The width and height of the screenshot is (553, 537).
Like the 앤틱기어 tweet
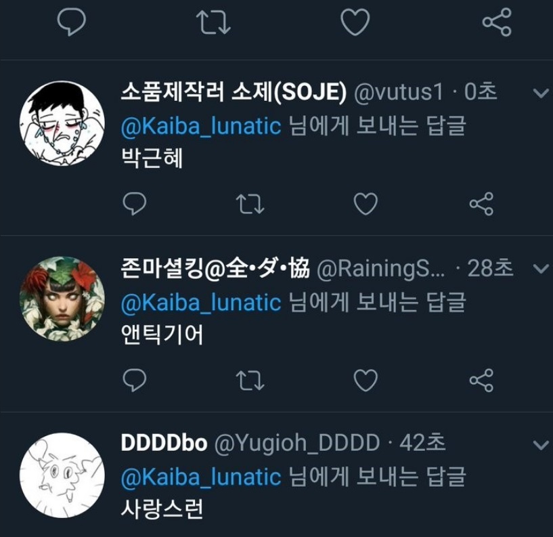coord(366,380)
